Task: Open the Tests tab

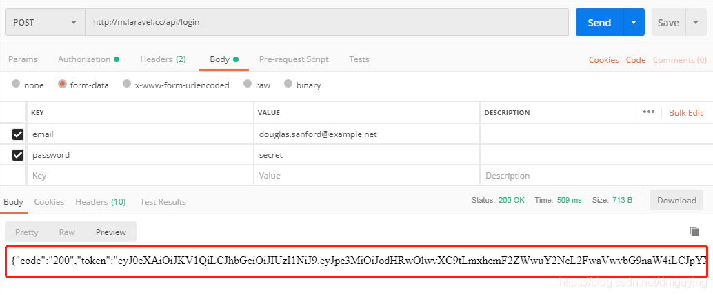Action: (x=359, y=59)
